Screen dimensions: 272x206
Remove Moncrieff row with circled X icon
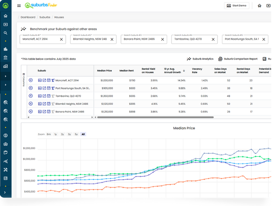click(30, 80)
